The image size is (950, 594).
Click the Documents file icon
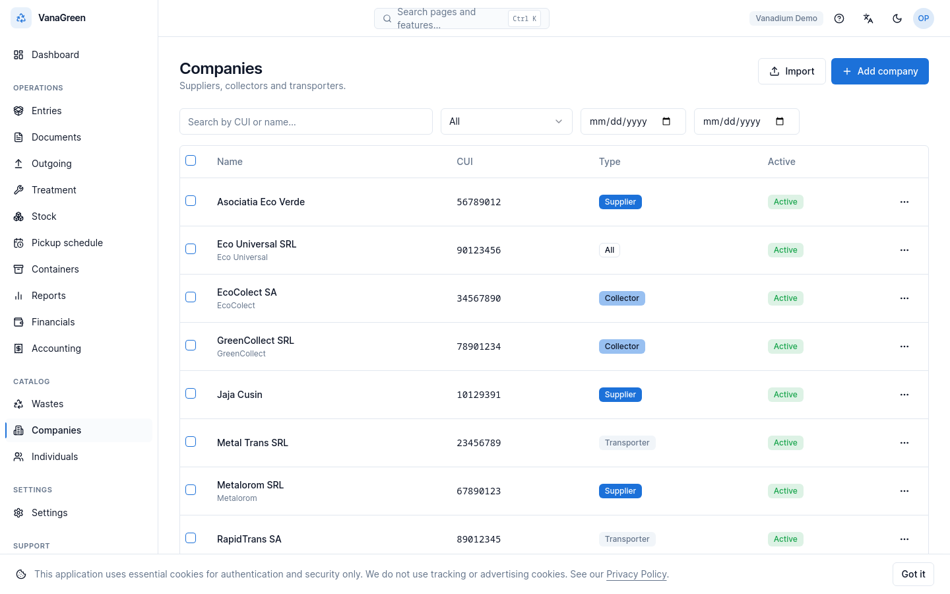click(18, 137)
